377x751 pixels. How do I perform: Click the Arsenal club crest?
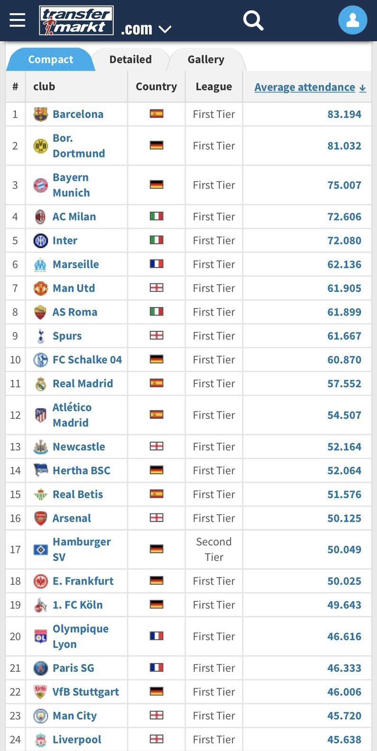tap(41, 518)
